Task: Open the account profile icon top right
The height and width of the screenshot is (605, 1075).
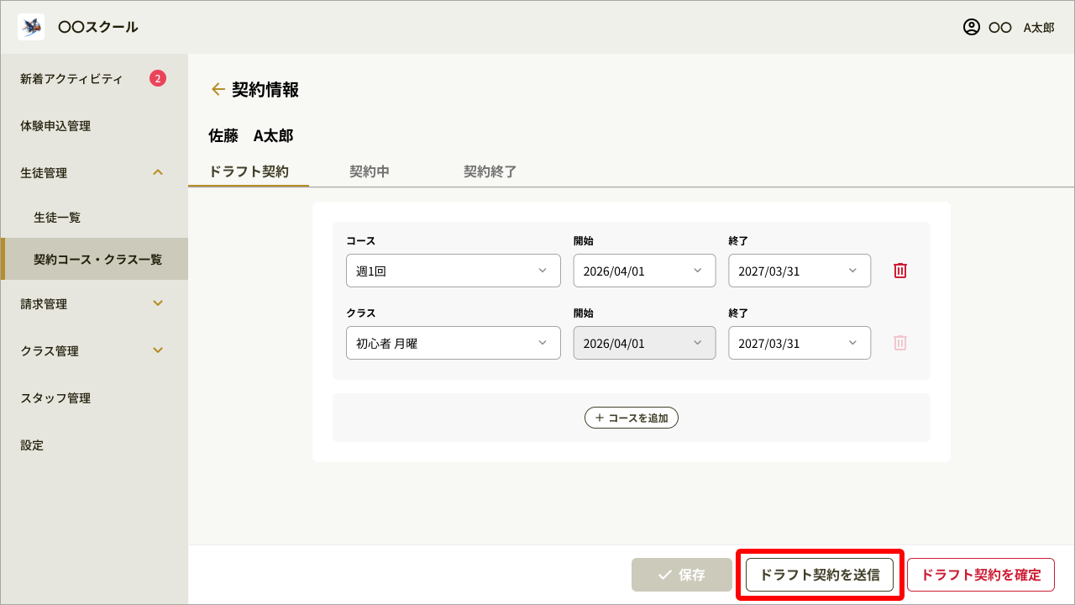Action: [971, 27]
